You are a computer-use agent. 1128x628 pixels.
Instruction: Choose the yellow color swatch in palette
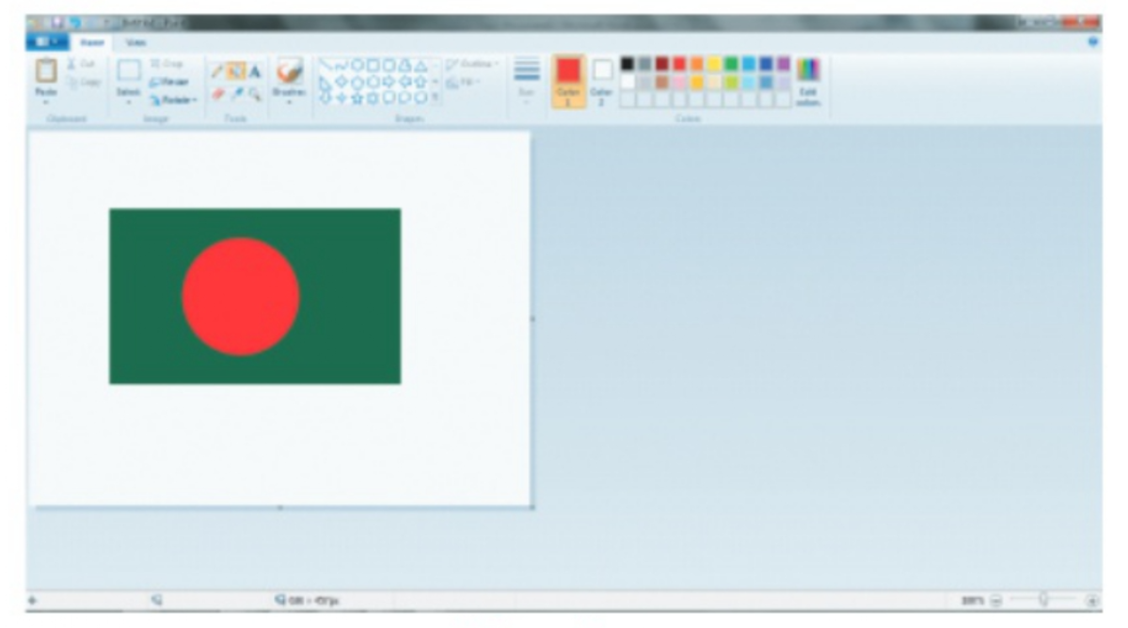pos(714,64)
